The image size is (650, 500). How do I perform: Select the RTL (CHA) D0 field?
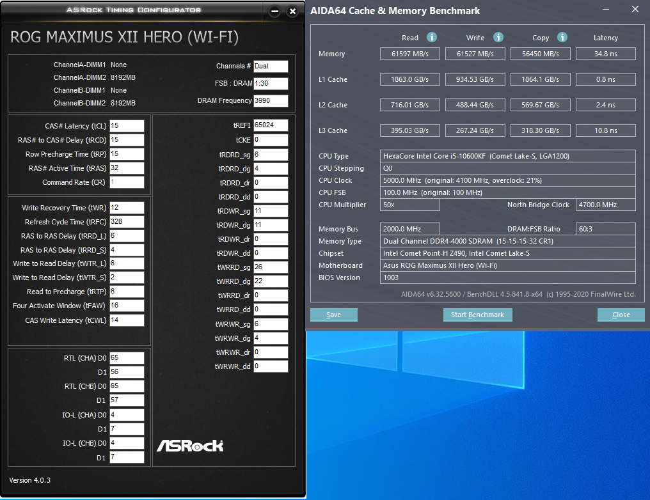tap(127, 358)
